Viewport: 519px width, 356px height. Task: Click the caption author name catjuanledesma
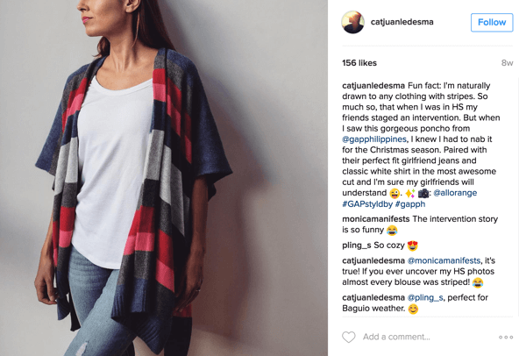(x=373, y=86)
